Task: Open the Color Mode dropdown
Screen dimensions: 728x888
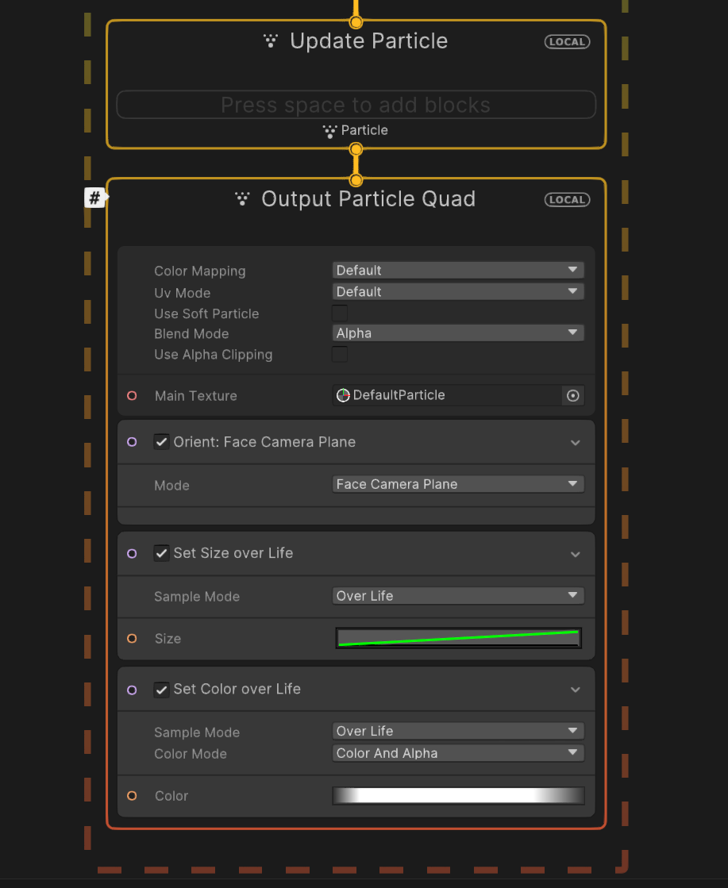Action: pos(458,753)
